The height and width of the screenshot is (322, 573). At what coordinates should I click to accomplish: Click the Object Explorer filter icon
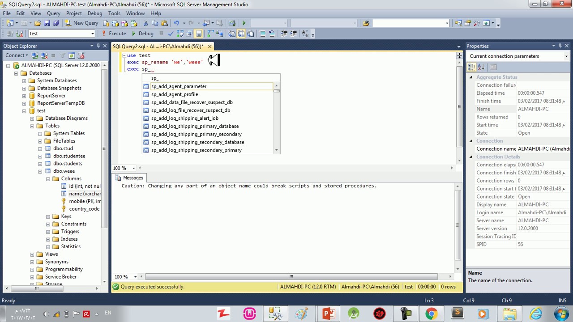(x=62, y=55)
